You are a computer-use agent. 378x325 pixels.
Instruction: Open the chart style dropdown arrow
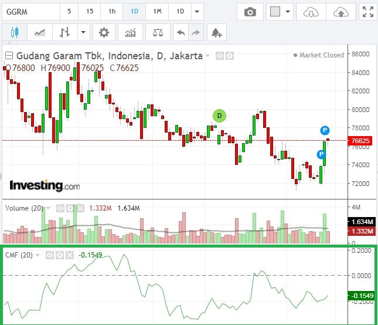pyautogui.click(x=83, y=32)
